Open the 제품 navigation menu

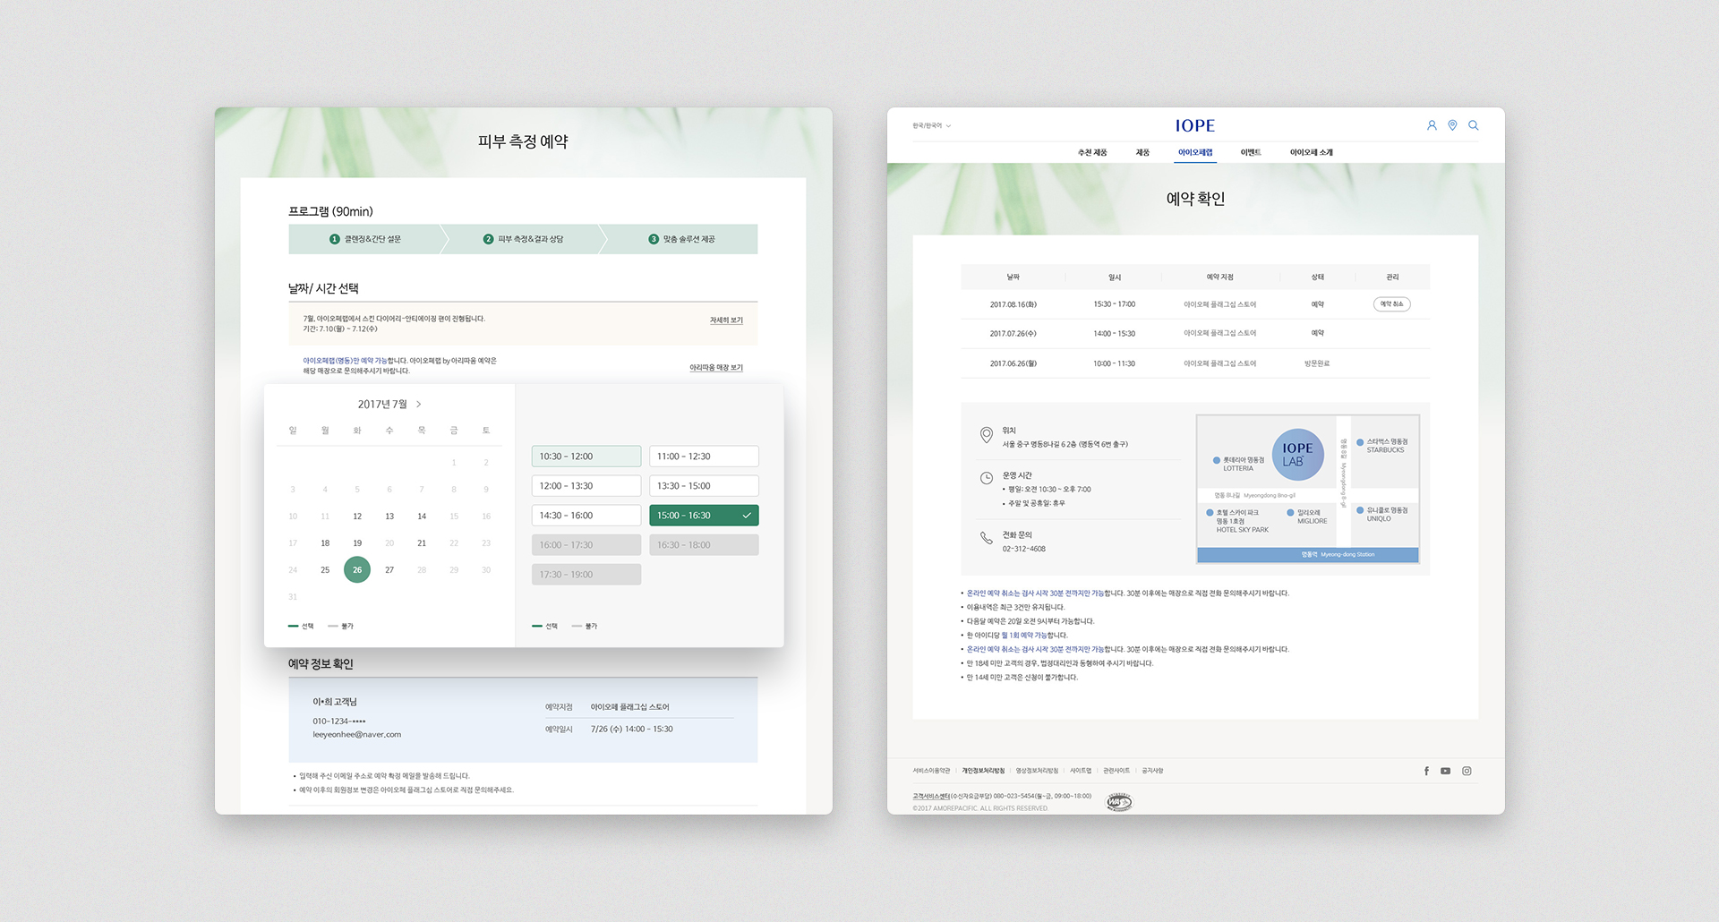(1142, 153)
